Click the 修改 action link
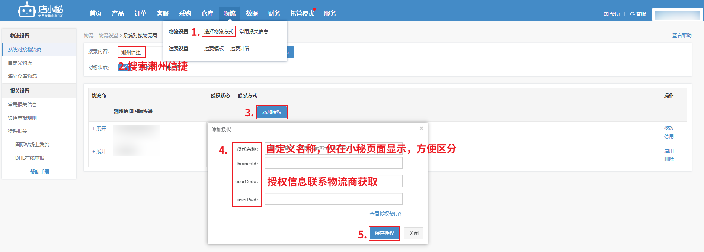This screenshot has width=704, height=252. [669, 128]
